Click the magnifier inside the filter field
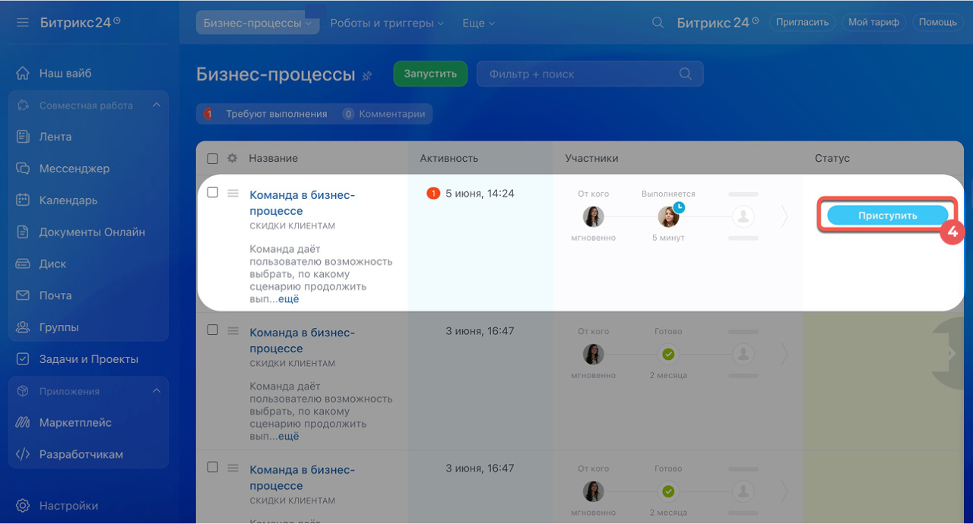973x524 pixels. [x=685, y=74]
